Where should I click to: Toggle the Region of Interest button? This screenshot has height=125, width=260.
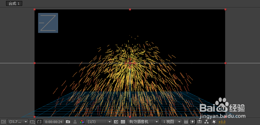[116, 122]
